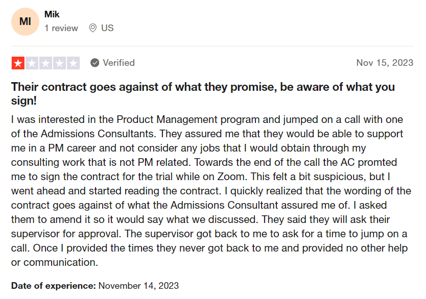
Task: Click the Nov 15, 2023 date
Action: (385, 63)
